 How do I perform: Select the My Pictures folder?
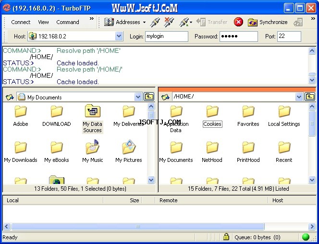tap(129, 151)
